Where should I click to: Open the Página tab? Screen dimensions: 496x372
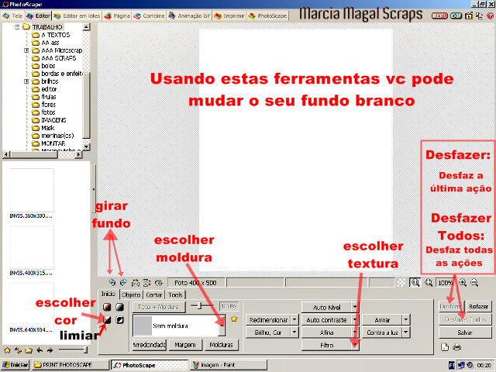(x=117, y=15)
